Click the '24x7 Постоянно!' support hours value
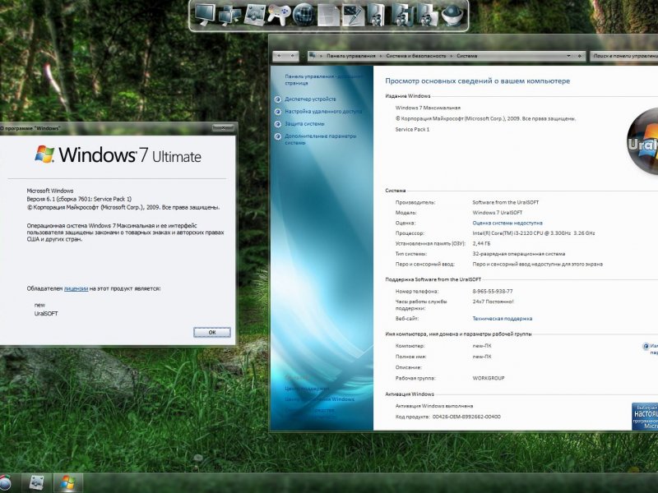658x493 pixels. (x=493, y=302)
